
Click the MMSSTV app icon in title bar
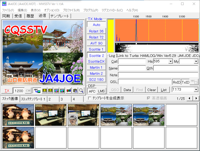4,4
